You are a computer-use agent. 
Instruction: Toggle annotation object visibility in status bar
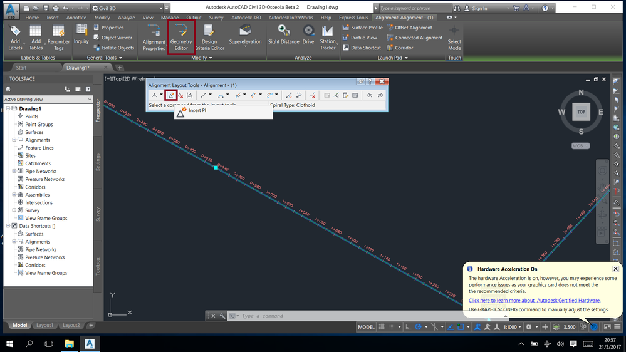(x=477, y=327)
